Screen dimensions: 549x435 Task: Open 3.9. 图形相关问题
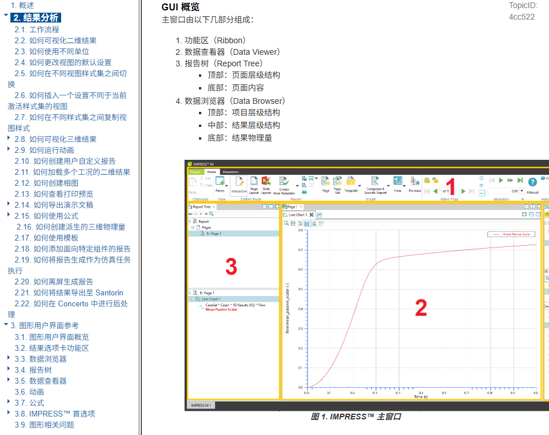coord(44,425)
